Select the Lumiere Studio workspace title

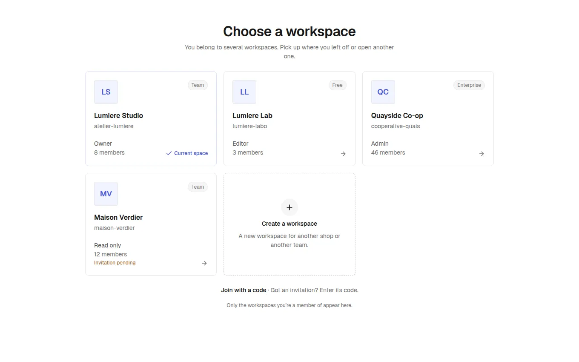[118, 115]
